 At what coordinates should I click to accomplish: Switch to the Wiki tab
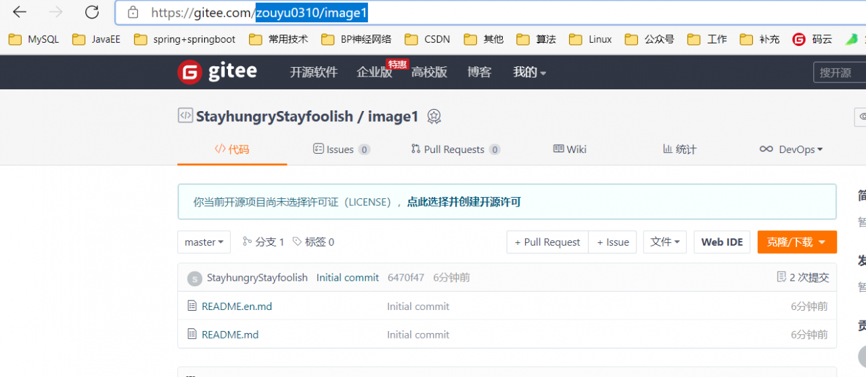pos(570,150)
